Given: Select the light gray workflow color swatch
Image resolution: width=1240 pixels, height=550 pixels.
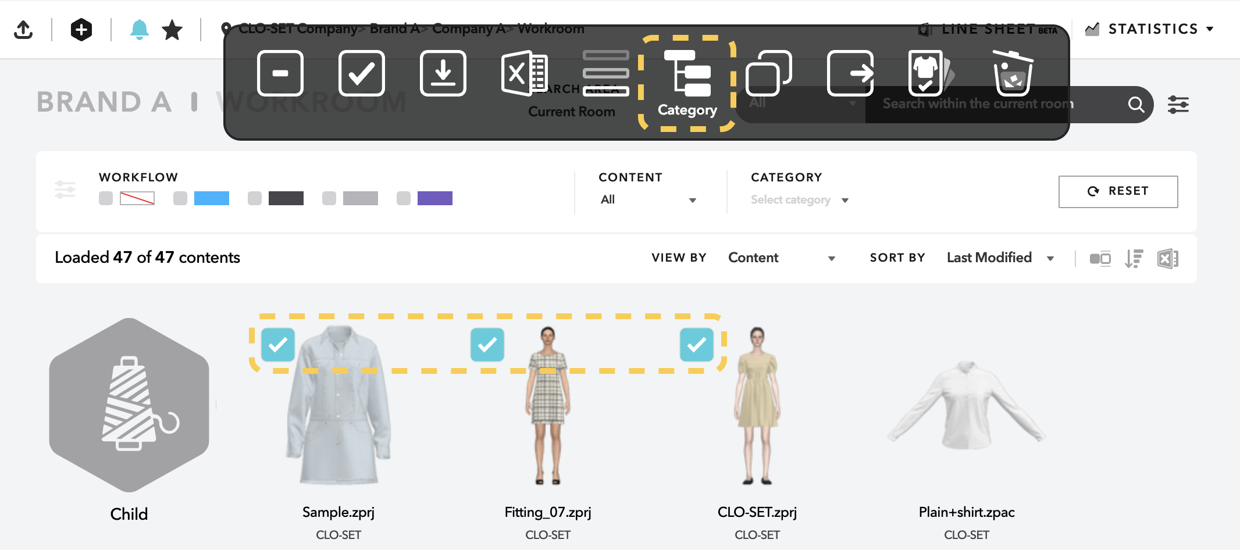Looking at the screenshot, I should 361,198.
